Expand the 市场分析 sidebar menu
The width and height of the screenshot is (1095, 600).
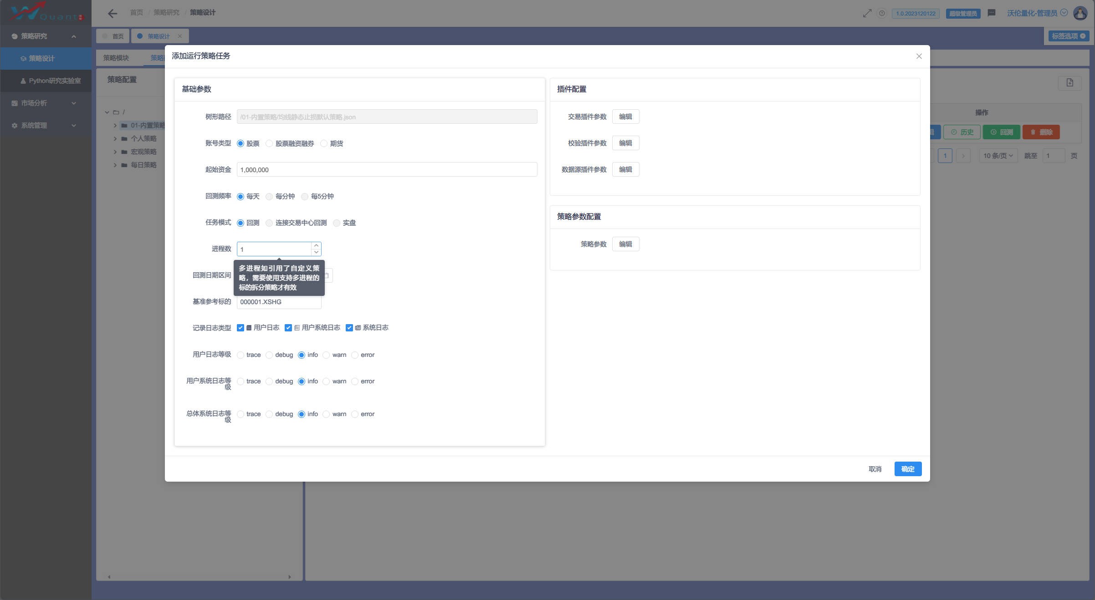click(44, 103)
